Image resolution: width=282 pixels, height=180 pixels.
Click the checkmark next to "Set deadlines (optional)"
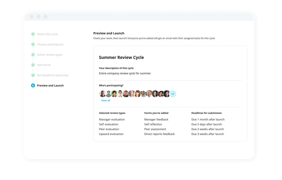click(x=33, y=75)
